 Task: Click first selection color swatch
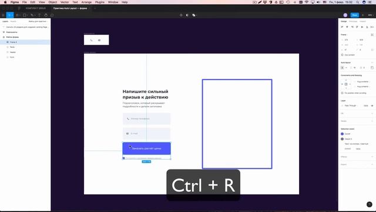(x=342, y=134)
